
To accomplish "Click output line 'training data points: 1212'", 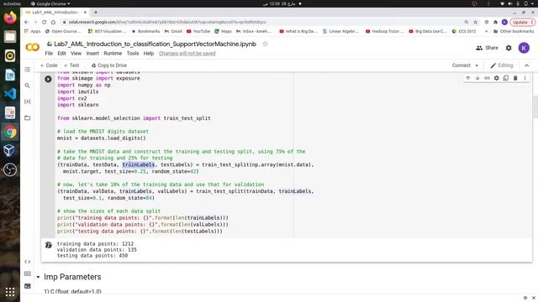I will [95, 244].
